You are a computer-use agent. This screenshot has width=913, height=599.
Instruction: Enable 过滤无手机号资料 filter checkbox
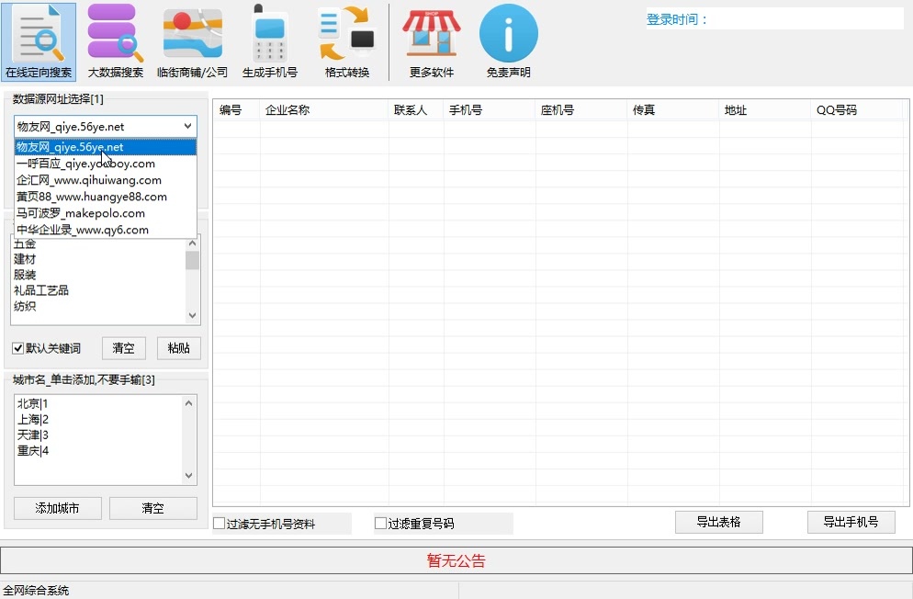tap(220, 524)
